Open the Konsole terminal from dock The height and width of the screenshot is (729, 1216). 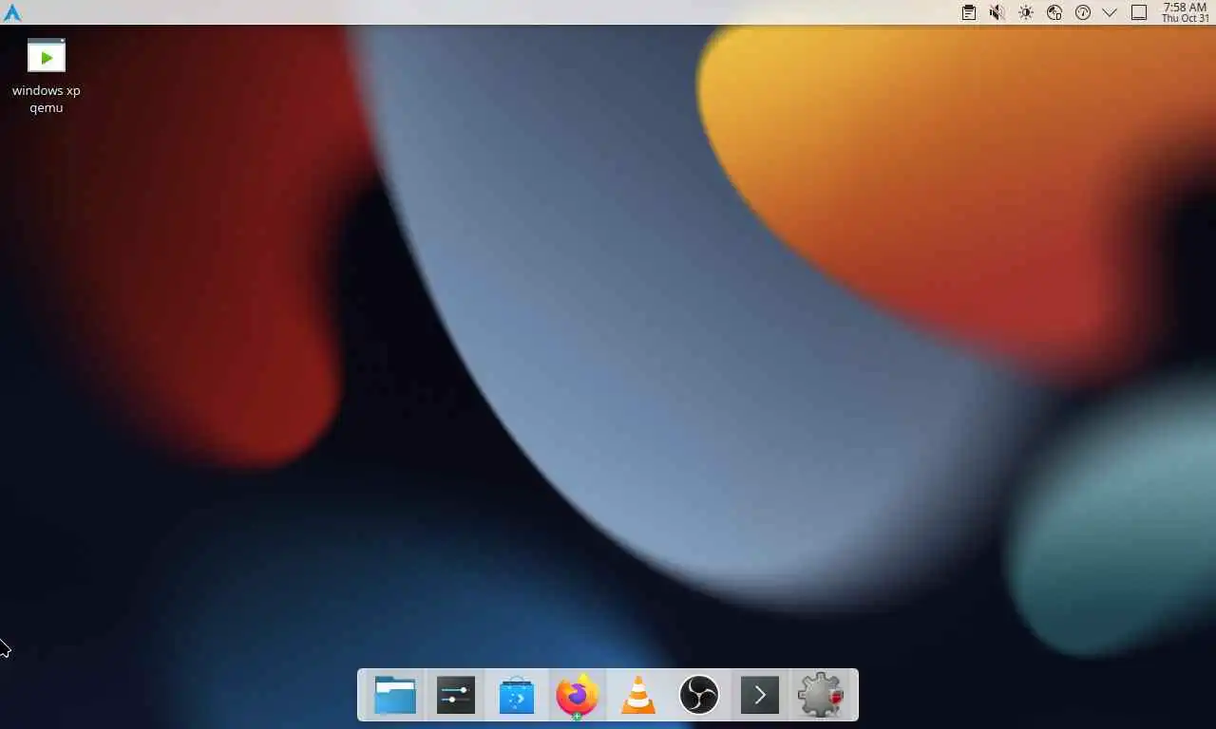[x=760, y=695]
